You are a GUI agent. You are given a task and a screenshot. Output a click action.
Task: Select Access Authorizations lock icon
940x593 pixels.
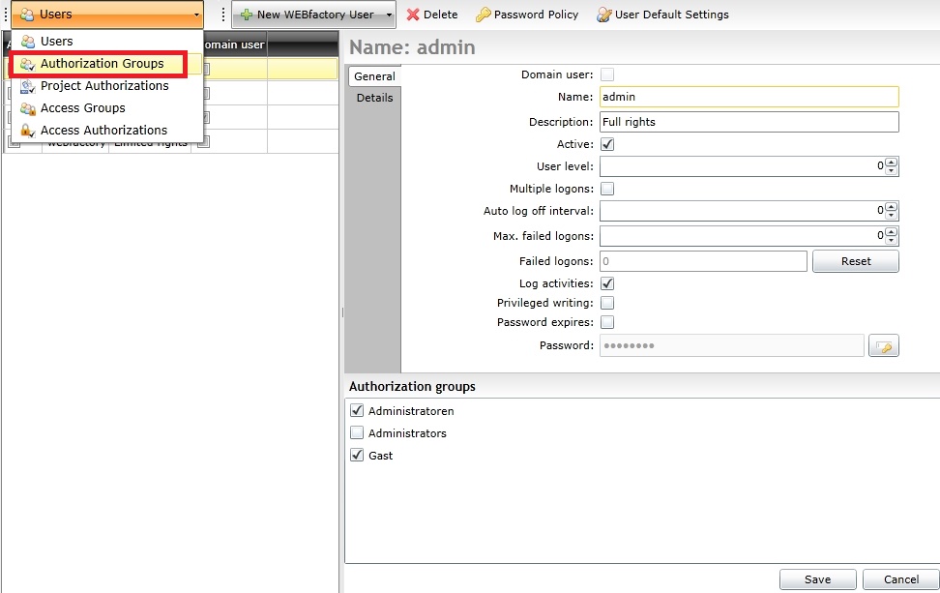[28, 131]
